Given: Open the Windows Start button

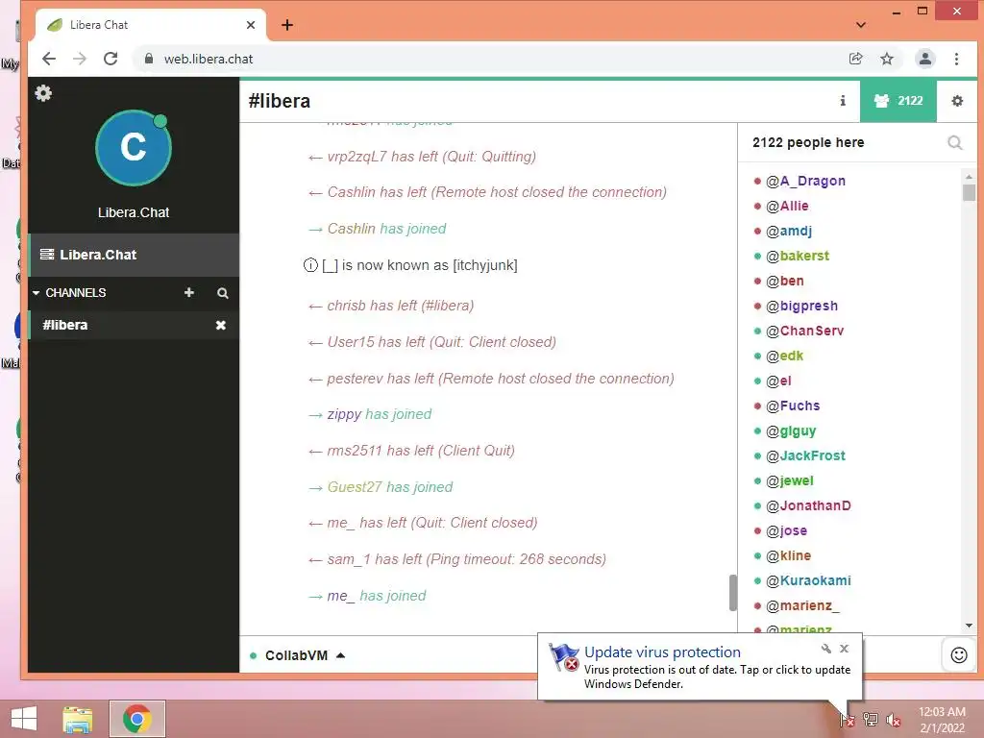Looking at the screenshot, I should 24,719.
